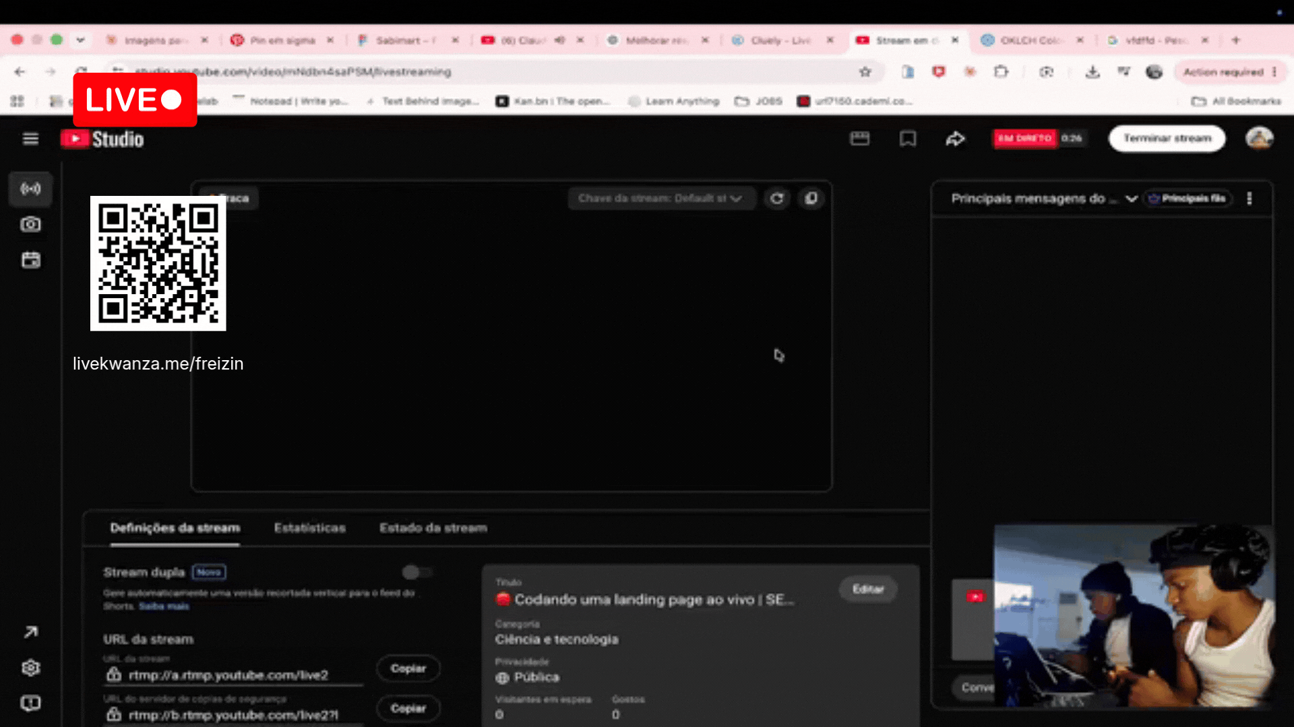Click the browser address bar URL
Image resolution: width=1294 pixels, height=727 pixels.
tap(293, 72)
